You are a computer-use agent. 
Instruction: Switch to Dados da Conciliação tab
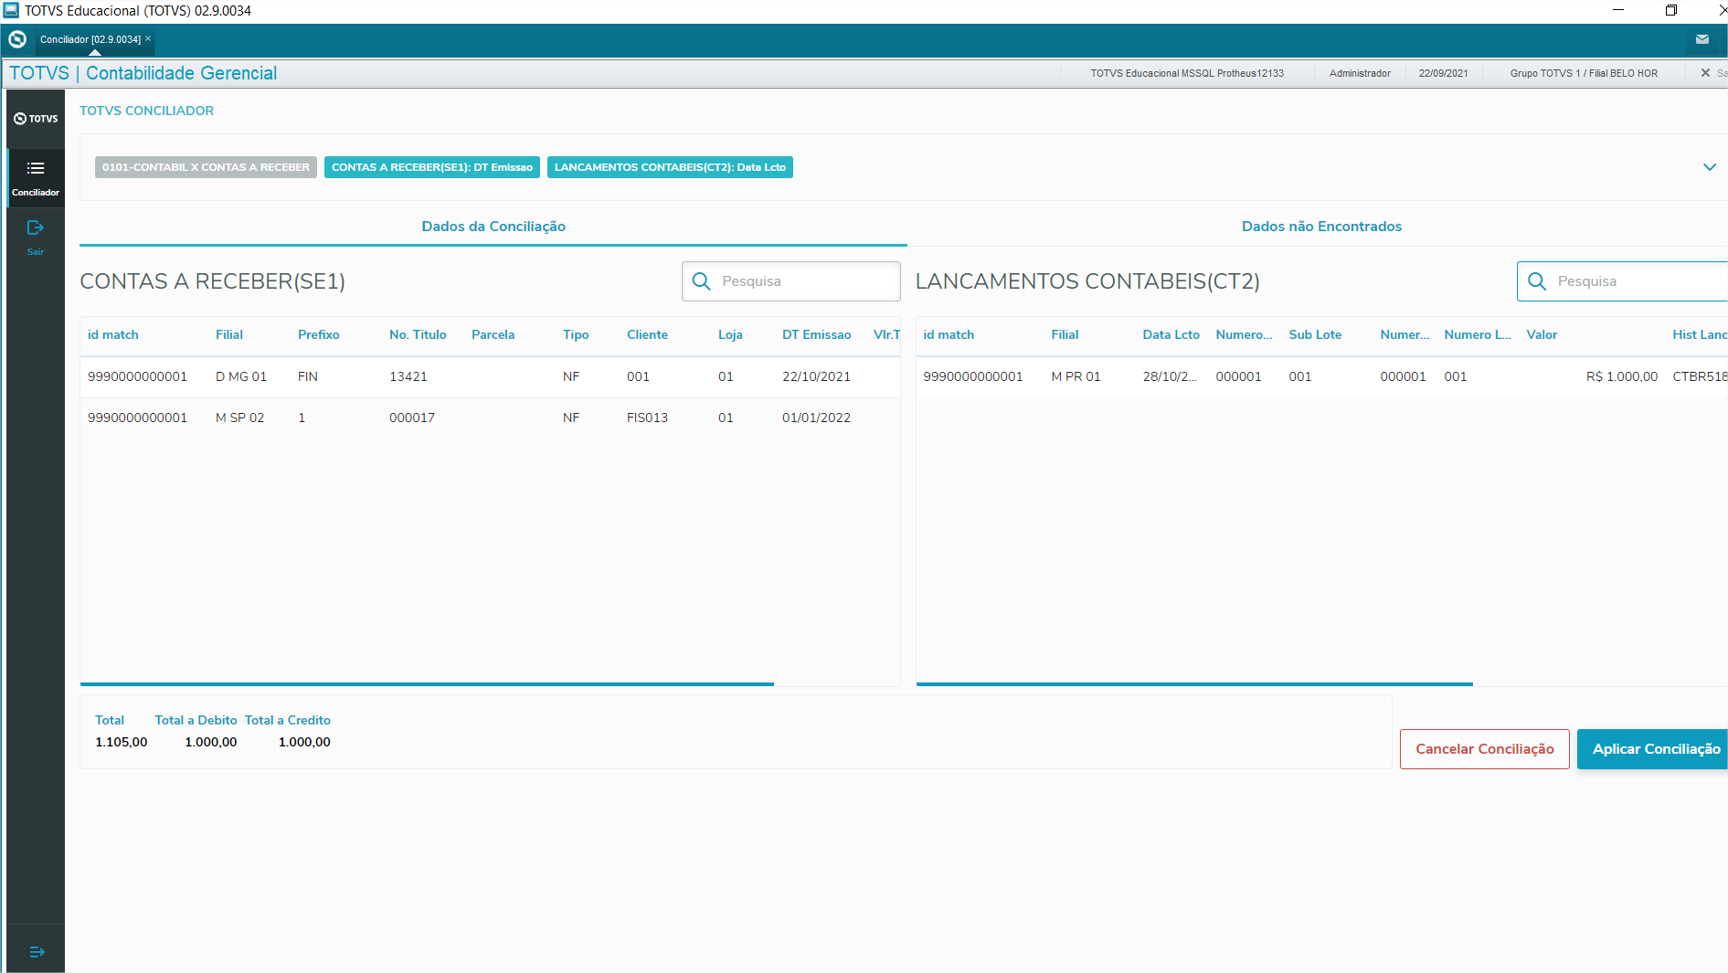coord(493,227)
